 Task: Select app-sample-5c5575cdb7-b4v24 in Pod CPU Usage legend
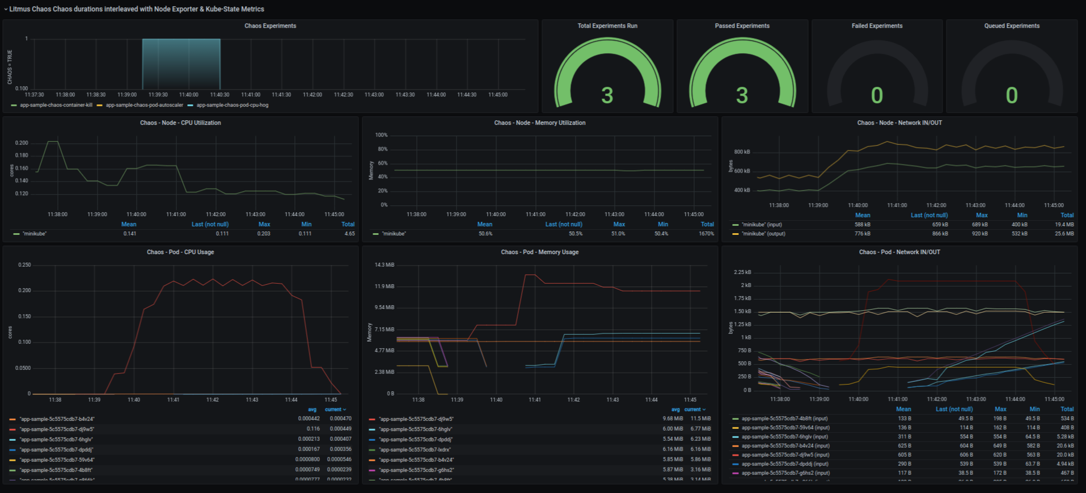click(x=57, y=419)
